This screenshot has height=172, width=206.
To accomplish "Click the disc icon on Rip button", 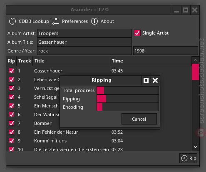I will coord(184,158).
